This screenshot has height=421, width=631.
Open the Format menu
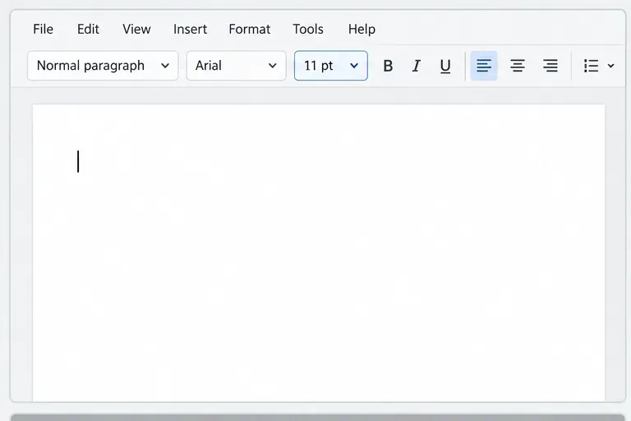click(250, 29)
